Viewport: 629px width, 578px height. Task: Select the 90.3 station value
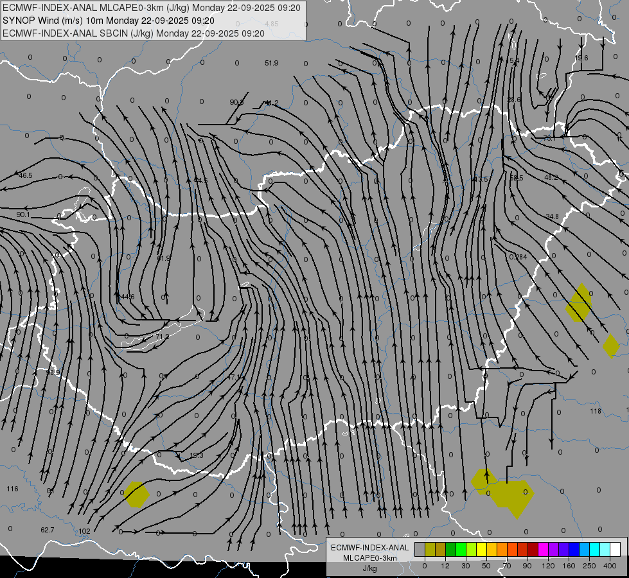236,102
